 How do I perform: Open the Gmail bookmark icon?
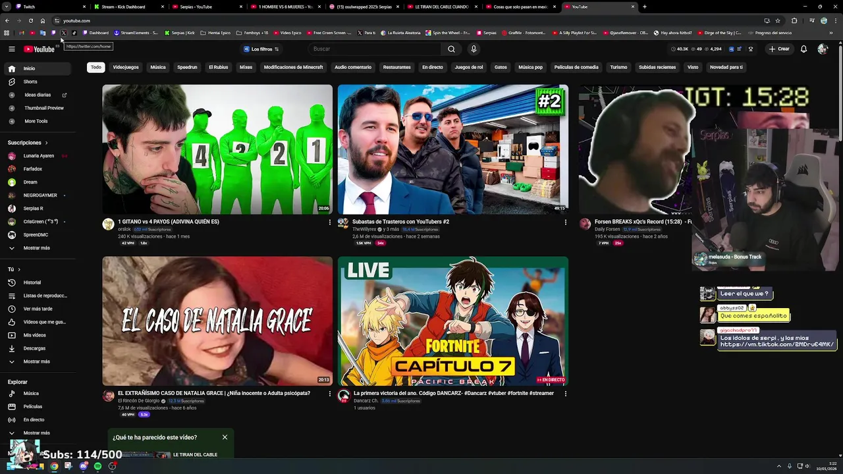tap(22, 33)
